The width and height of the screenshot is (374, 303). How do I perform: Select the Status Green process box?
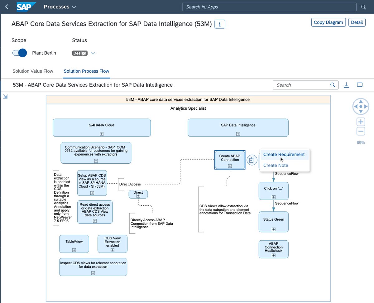click(273, 222)
